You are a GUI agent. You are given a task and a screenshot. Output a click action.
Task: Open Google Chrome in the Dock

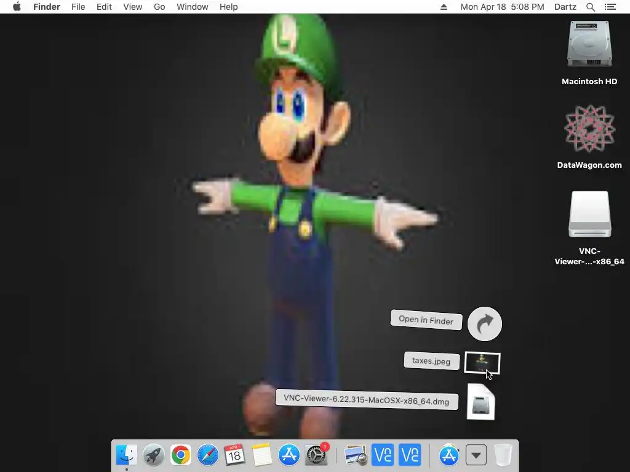coord(180,455)
